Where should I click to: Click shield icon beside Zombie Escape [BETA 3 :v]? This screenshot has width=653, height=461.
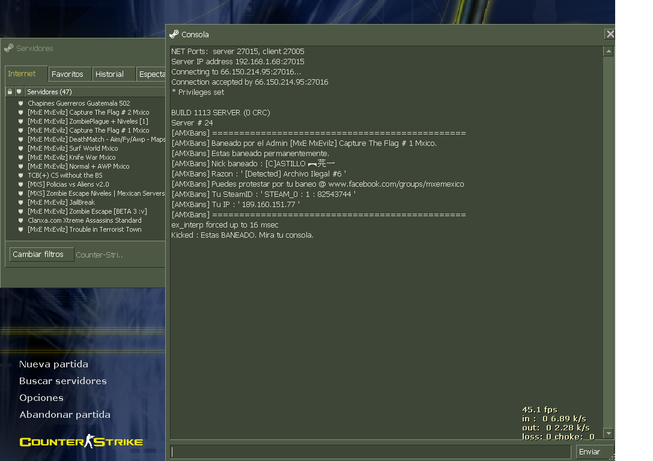[x=21, y=211]
